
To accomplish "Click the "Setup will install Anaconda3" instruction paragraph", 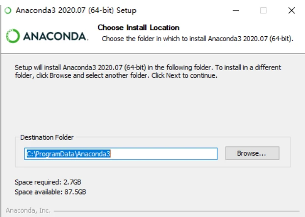I will (147, 72).
